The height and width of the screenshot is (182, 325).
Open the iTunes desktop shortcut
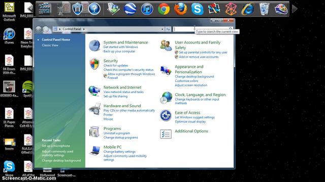coord(9,36)
